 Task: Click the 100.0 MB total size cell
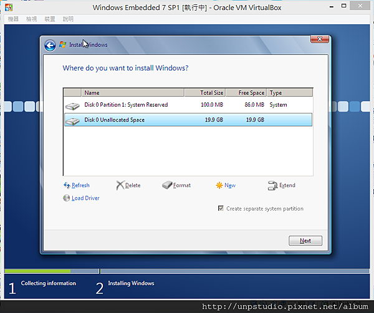212,105
